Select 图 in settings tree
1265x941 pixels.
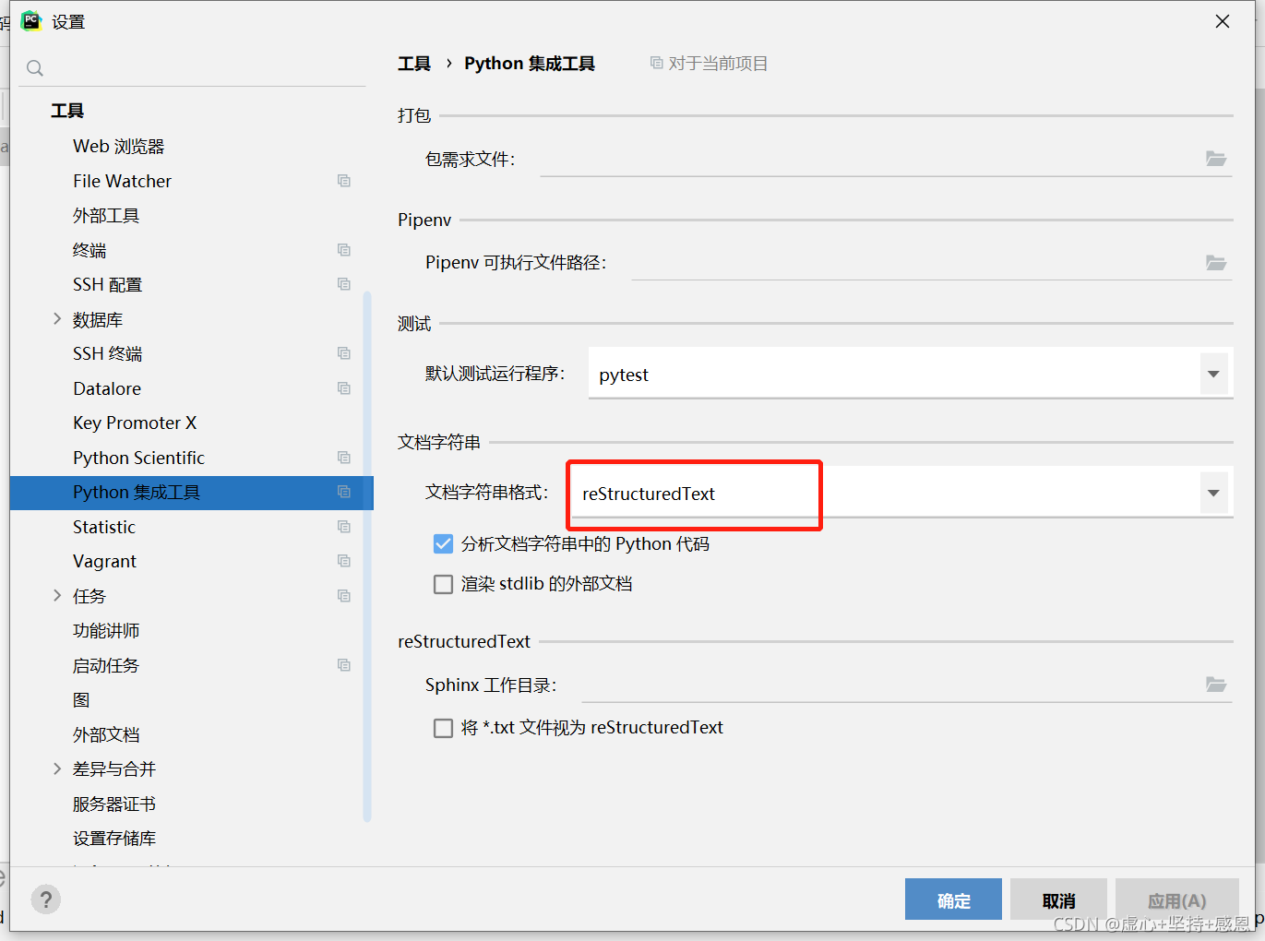[x=81, y=700]
